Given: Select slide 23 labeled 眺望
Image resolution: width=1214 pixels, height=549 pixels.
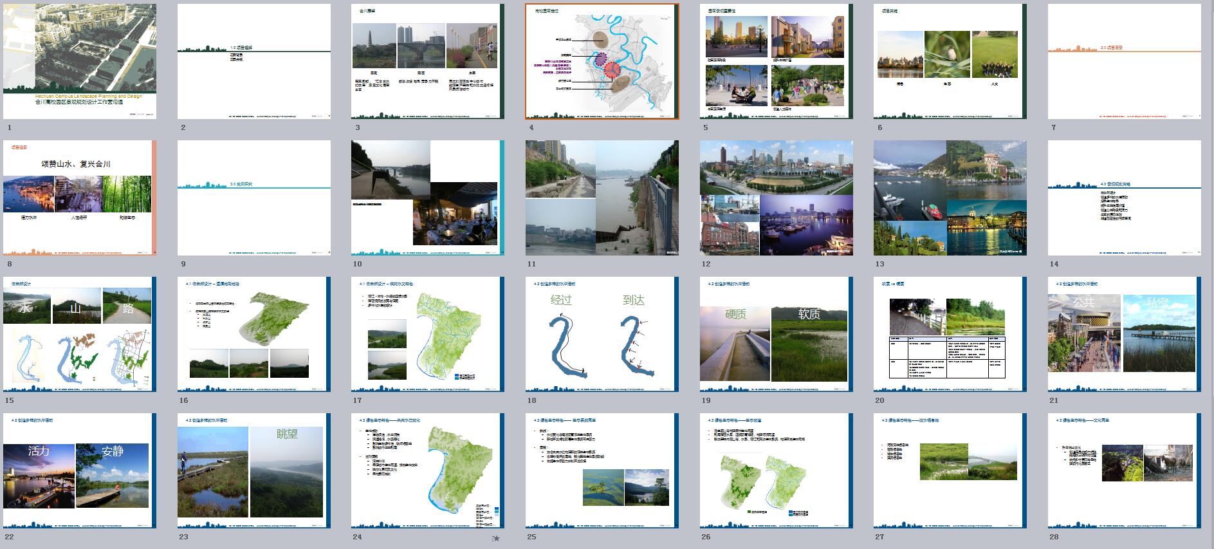Looking at the screenshot, I should coord(254,470).
